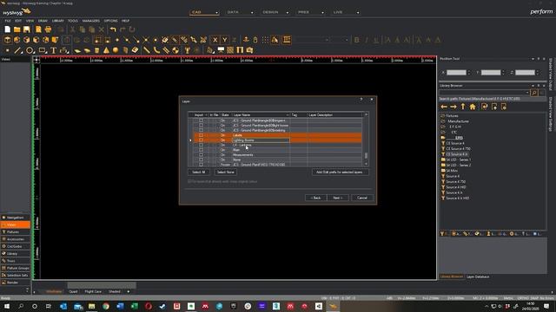Click the Print toolbar icon

(x=49, y=29)
